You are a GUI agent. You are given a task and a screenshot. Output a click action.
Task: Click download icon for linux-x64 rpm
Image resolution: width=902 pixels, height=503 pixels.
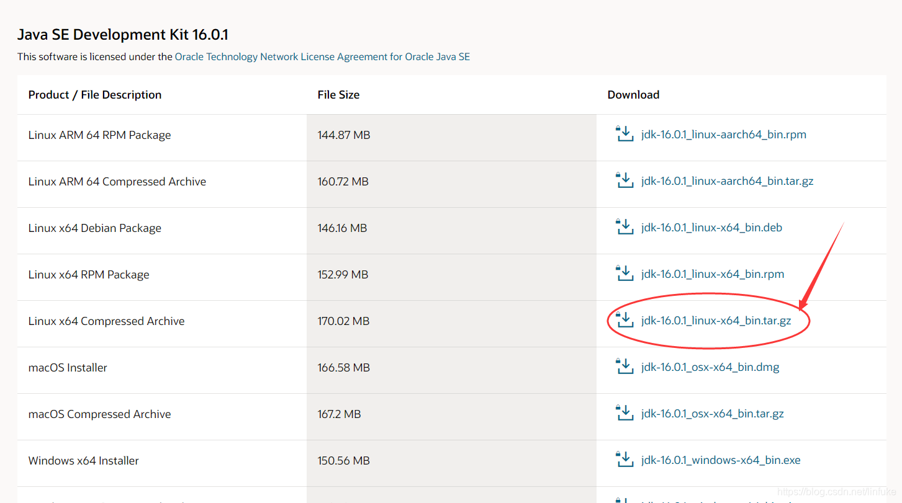click(x=625, y=273)
